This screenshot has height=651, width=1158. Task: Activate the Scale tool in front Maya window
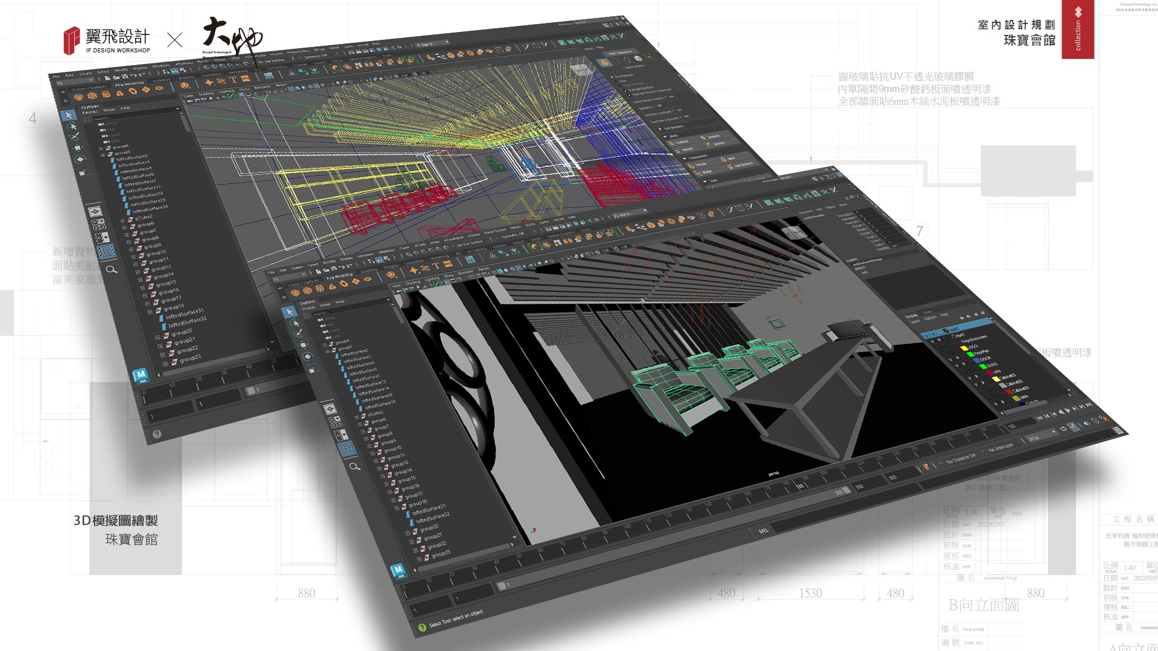coord(313,370)
